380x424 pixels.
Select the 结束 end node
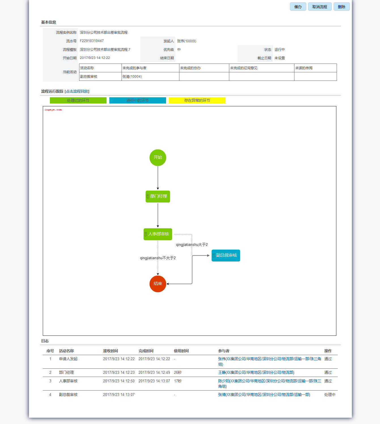pos(158,284)
